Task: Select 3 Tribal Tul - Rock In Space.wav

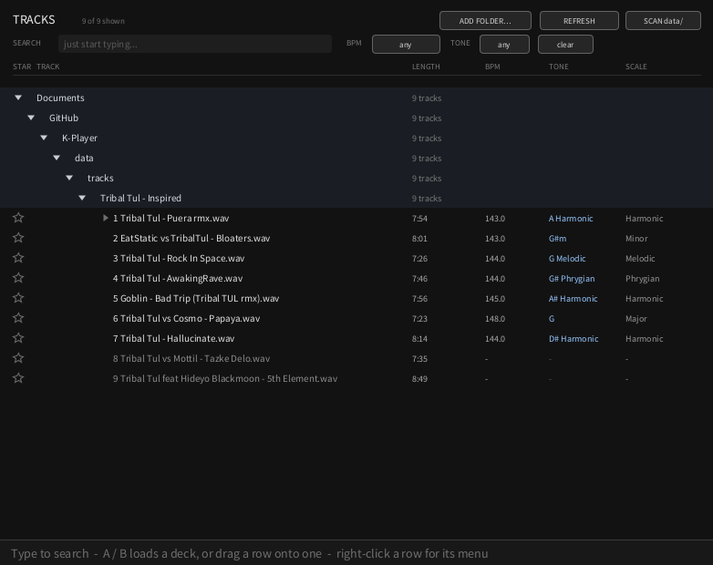Action: 356,258
